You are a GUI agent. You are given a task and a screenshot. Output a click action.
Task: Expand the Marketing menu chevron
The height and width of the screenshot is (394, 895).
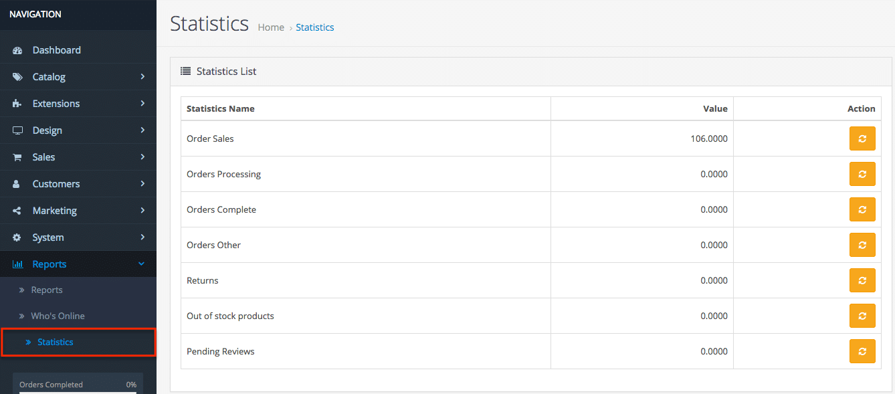point(142,210)
